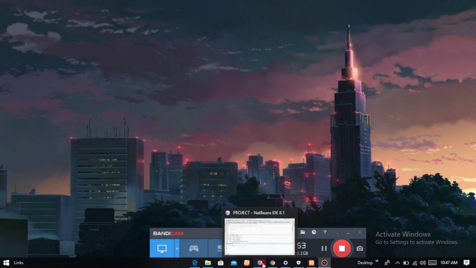
Task: Show hidden system tray icons
Action: click(397, 263)
